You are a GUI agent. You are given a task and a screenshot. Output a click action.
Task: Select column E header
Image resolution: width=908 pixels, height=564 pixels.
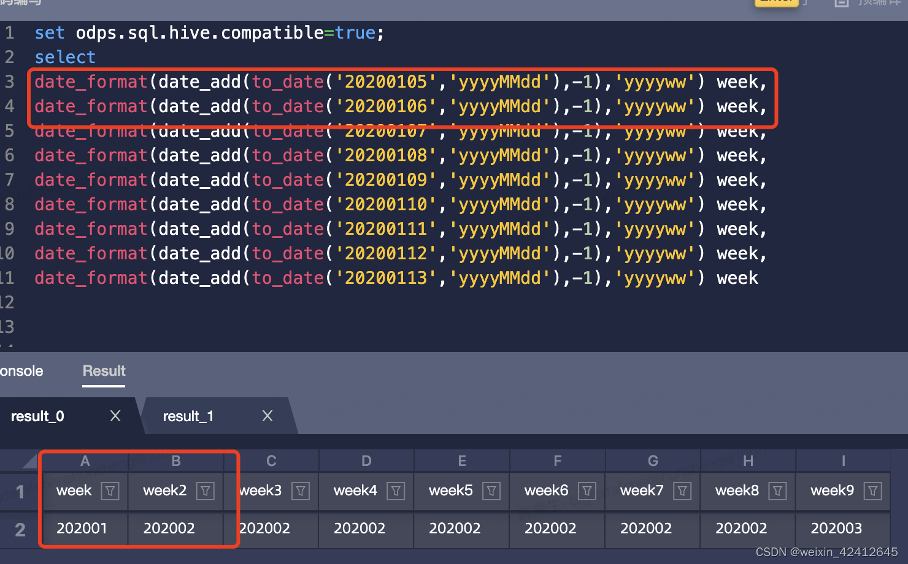tap(462, 461)
